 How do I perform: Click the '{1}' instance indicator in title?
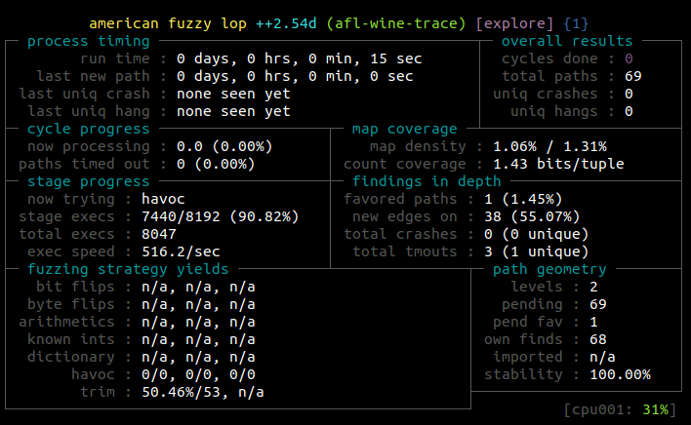pos(576,23)
